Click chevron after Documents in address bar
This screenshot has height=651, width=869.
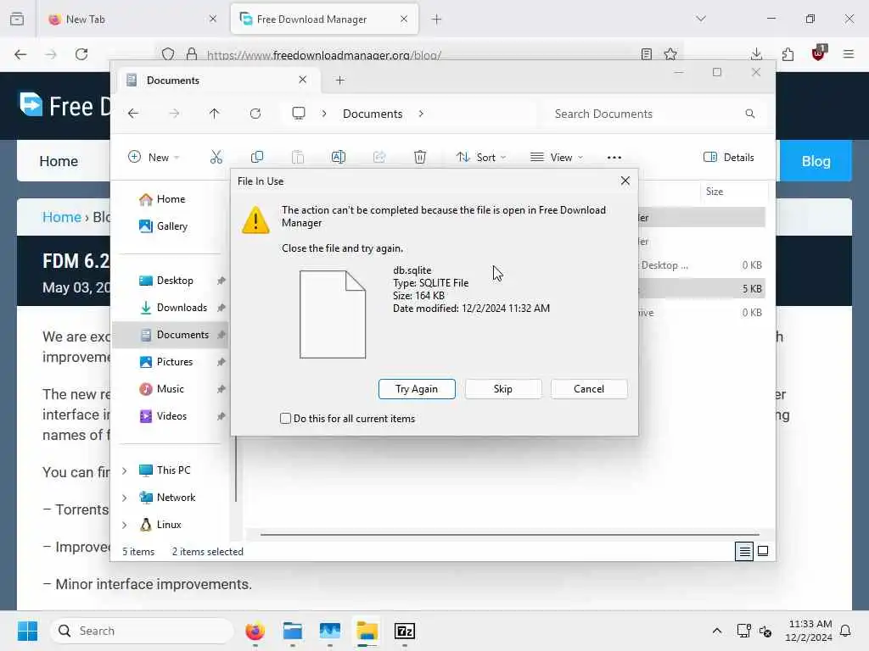point(421,114)
